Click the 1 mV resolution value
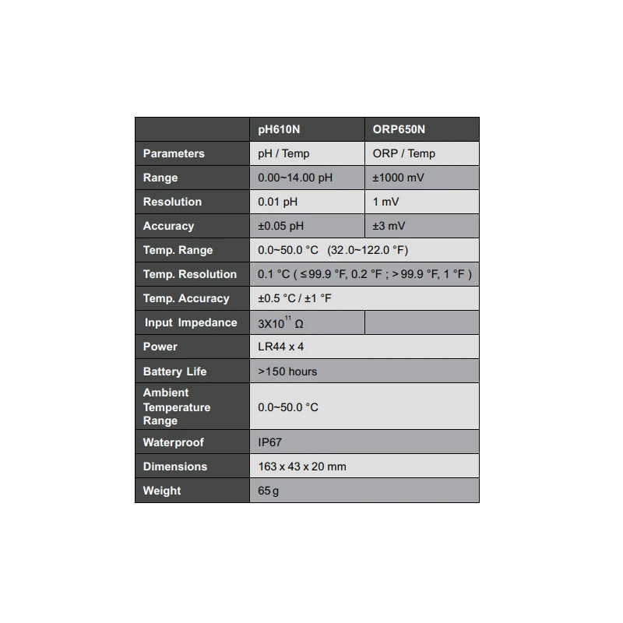 tap(385, 202)
